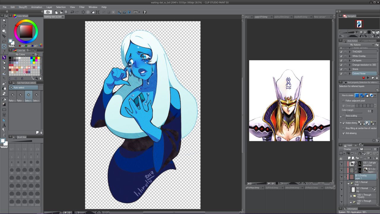Select the Pen tool highlighted in purple
380x214 pixels.
4,57
